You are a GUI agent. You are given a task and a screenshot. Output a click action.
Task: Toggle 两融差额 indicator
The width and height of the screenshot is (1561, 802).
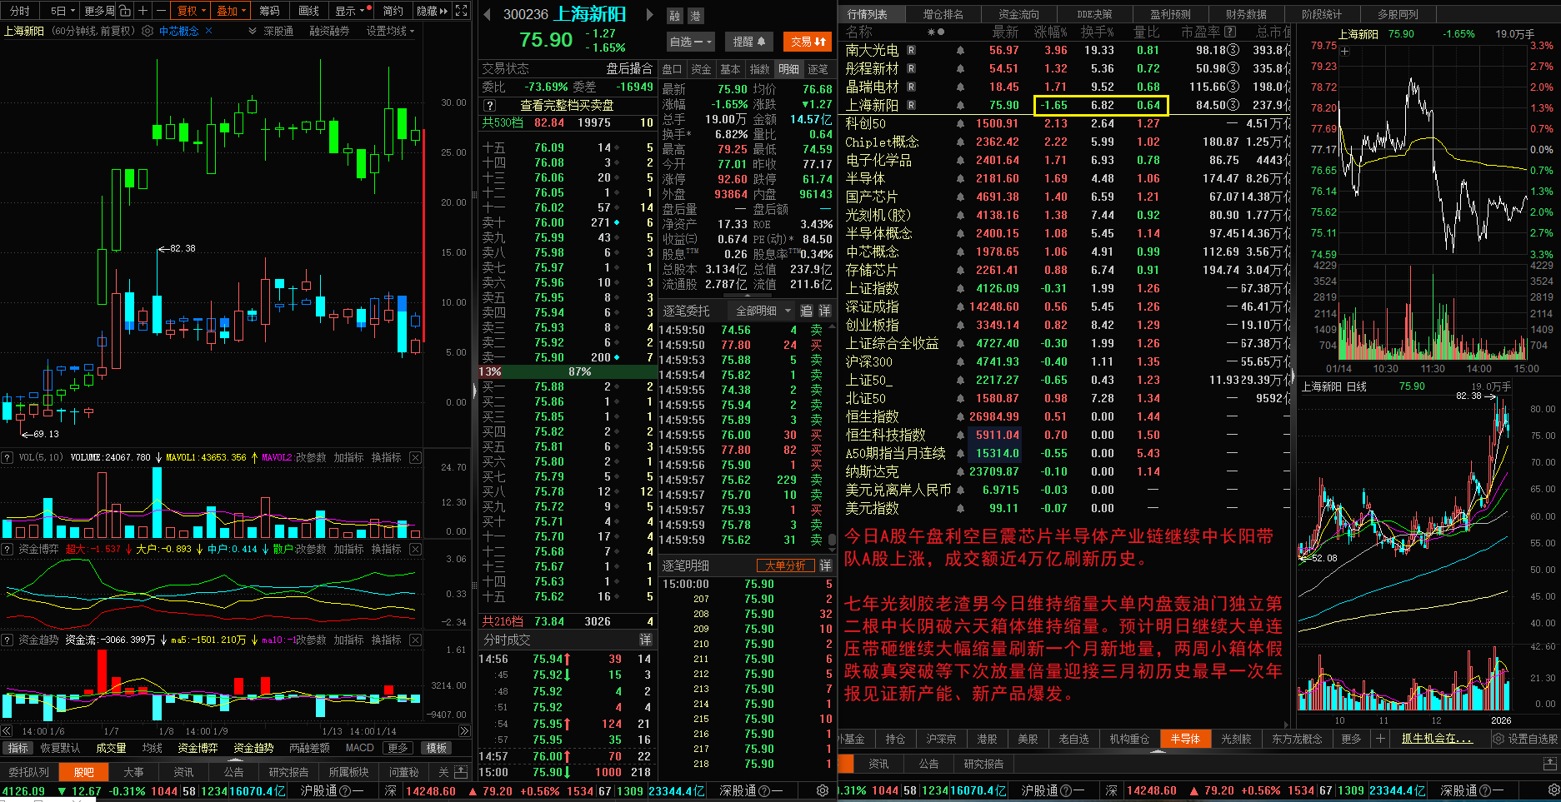click(x=309, y=748)
